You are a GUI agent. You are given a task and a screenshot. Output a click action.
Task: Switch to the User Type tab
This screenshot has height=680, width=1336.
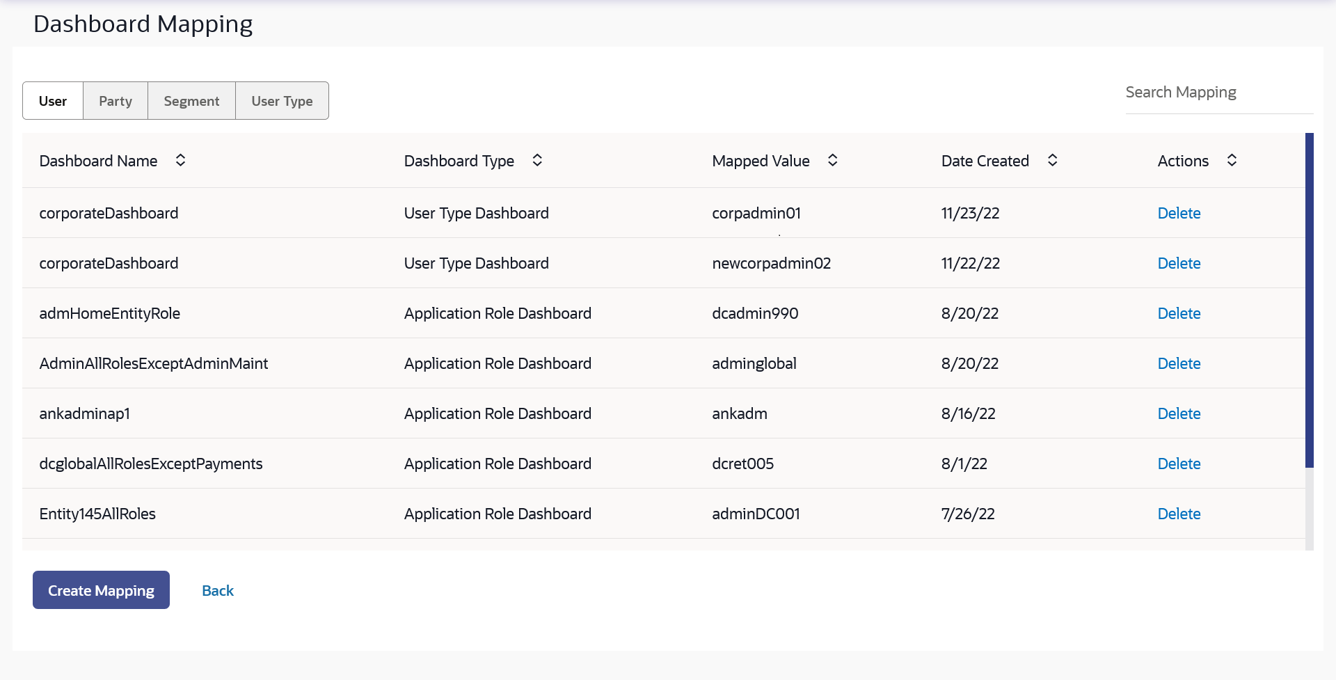point(282,101)
